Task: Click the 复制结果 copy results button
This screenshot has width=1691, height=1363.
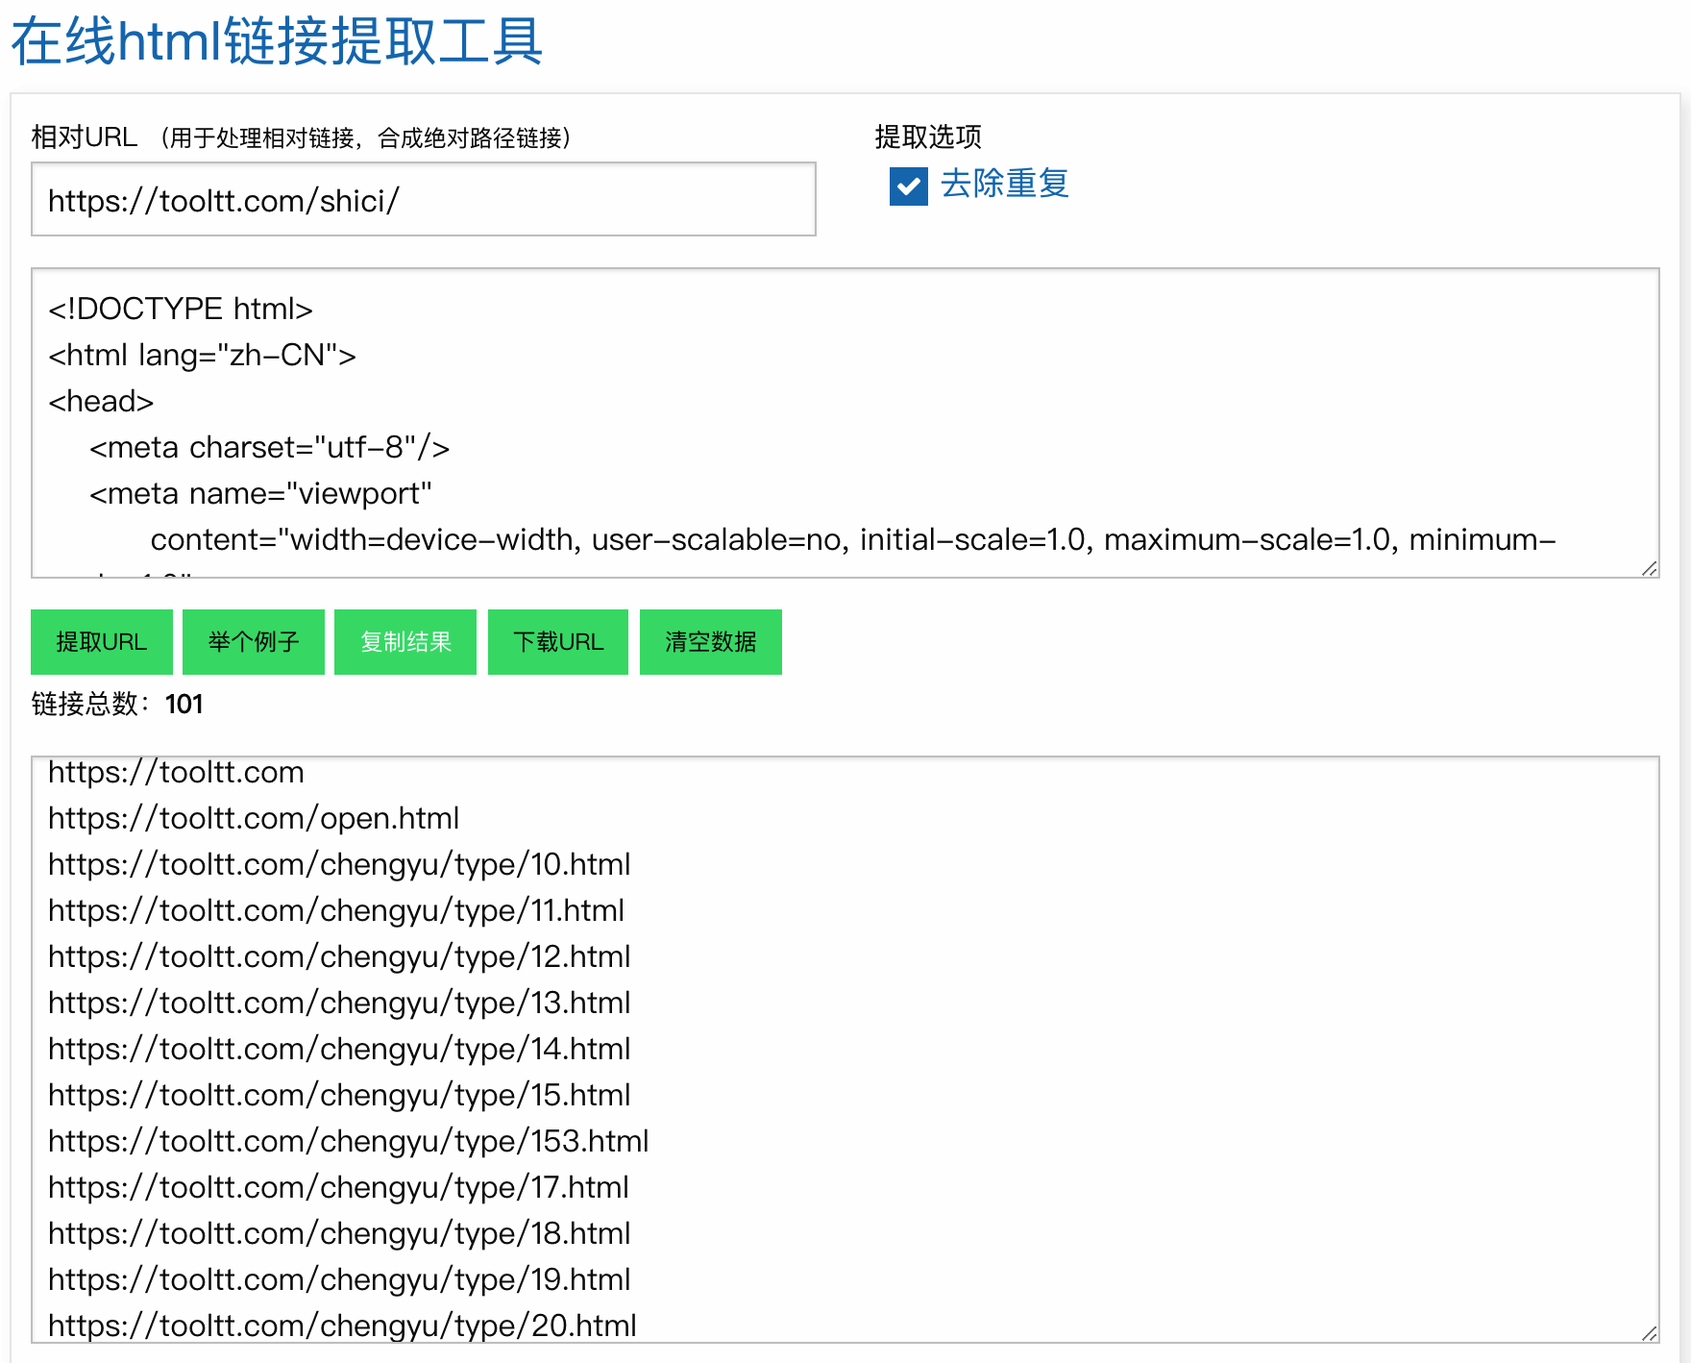Action: [404, 642]
